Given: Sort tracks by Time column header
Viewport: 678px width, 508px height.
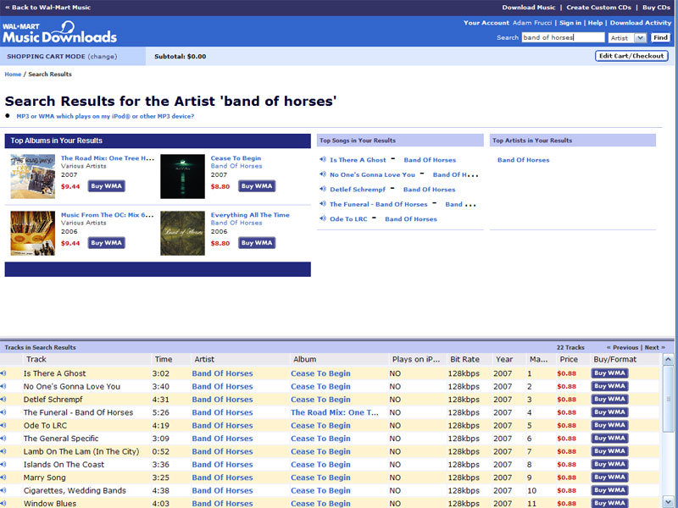Looking at the screenshot, I should pyautogui.click(x=164, y=359).
